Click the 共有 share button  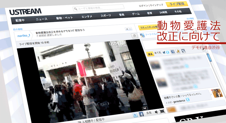click(149, 113)
